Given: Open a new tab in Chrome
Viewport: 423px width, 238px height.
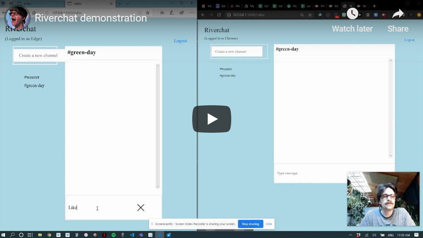Looking at the screenshot, I should pos(374,6).
